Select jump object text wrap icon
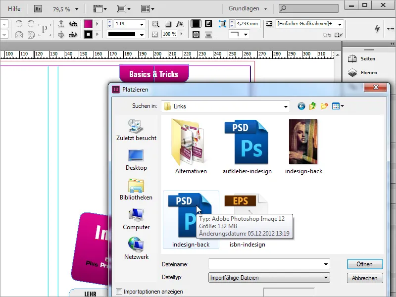This screenshot has width=396, height=297. click(x=208, y=34)
